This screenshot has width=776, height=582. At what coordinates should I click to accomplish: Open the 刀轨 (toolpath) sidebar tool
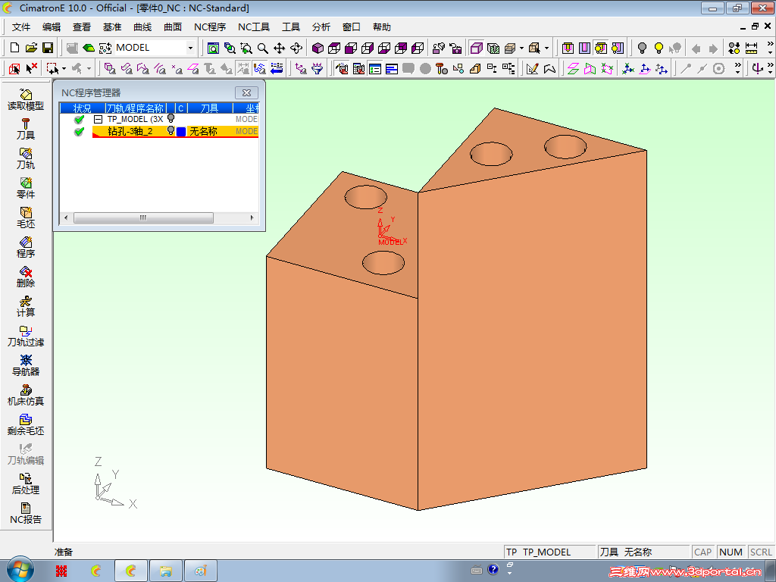coord(26,159)
